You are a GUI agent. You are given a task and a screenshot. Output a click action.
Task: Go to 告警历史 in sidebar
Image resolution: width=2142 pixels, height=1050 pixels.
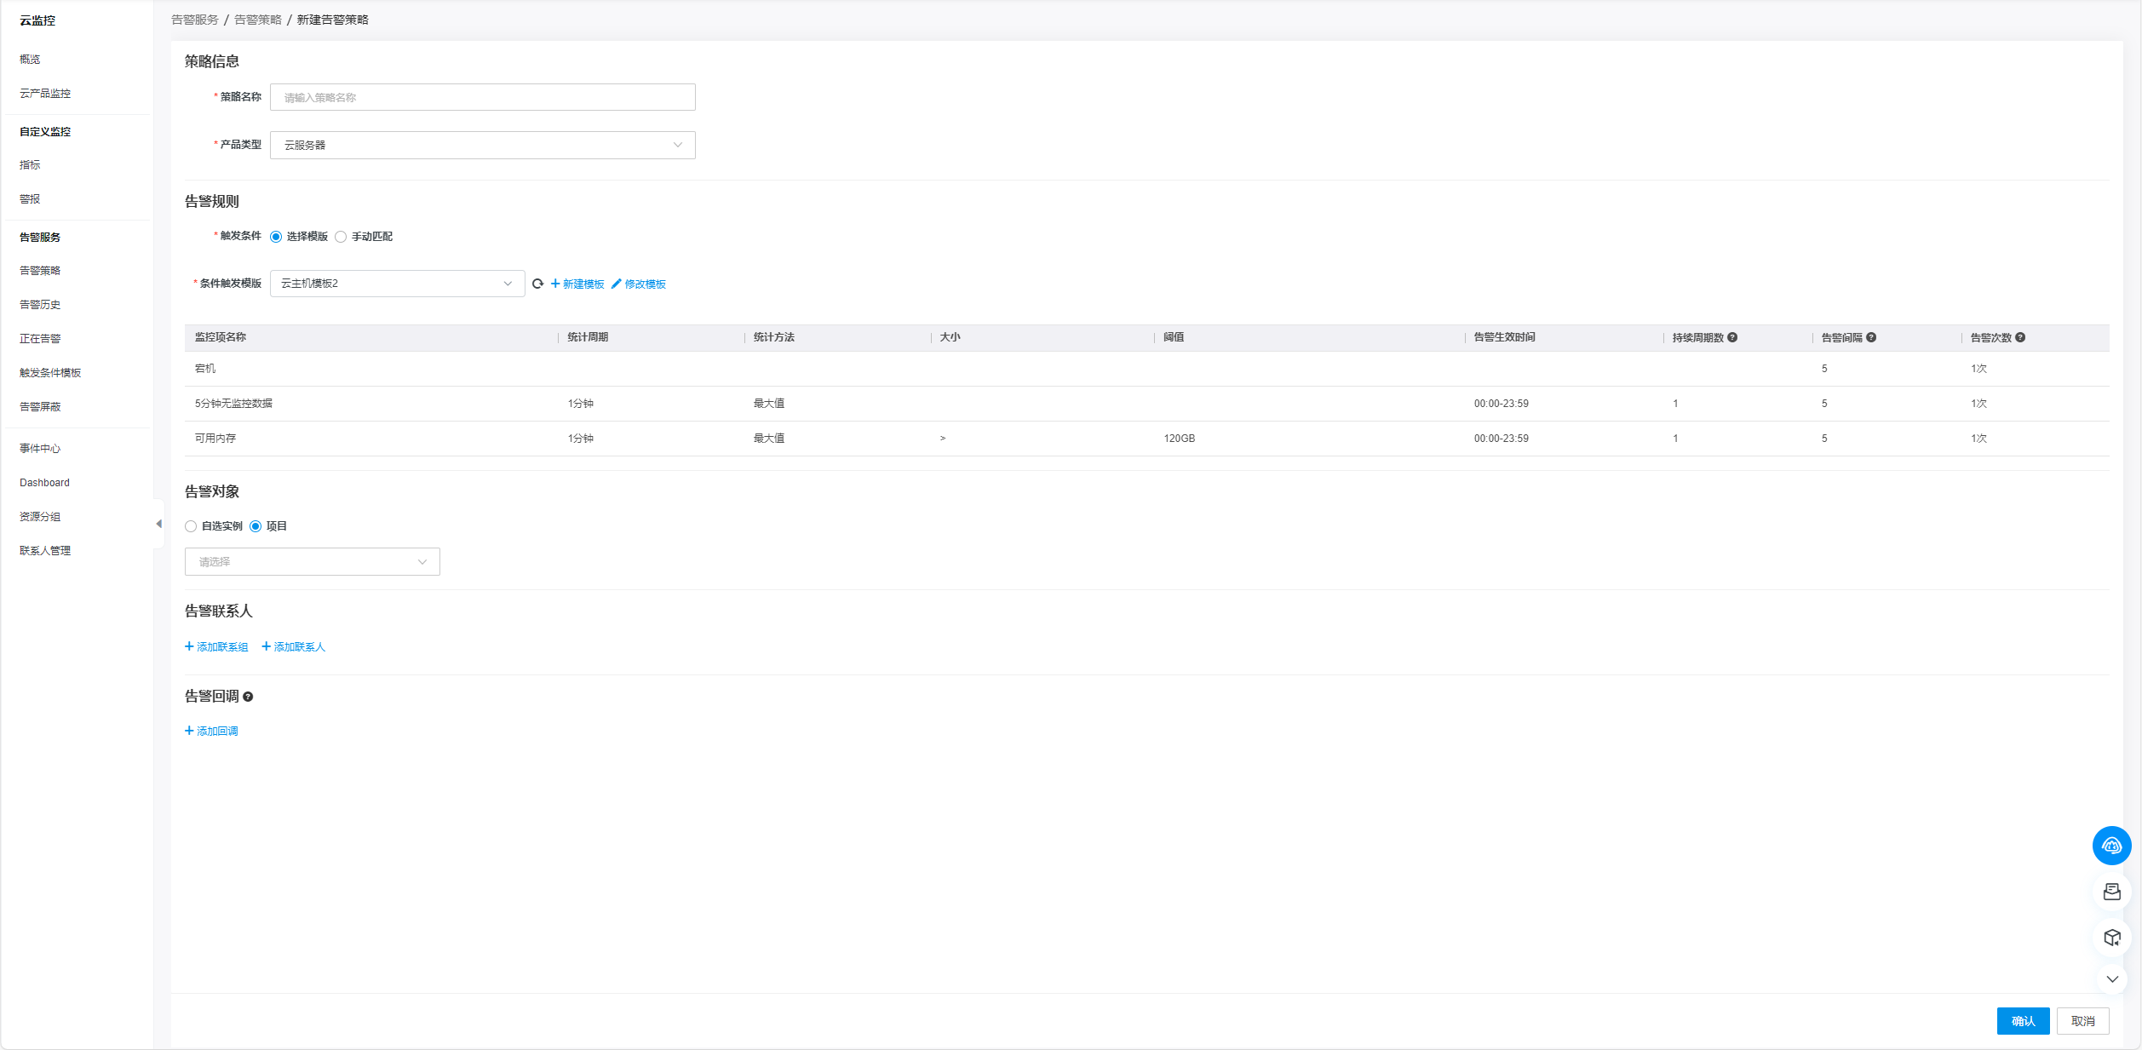(40, 305)
